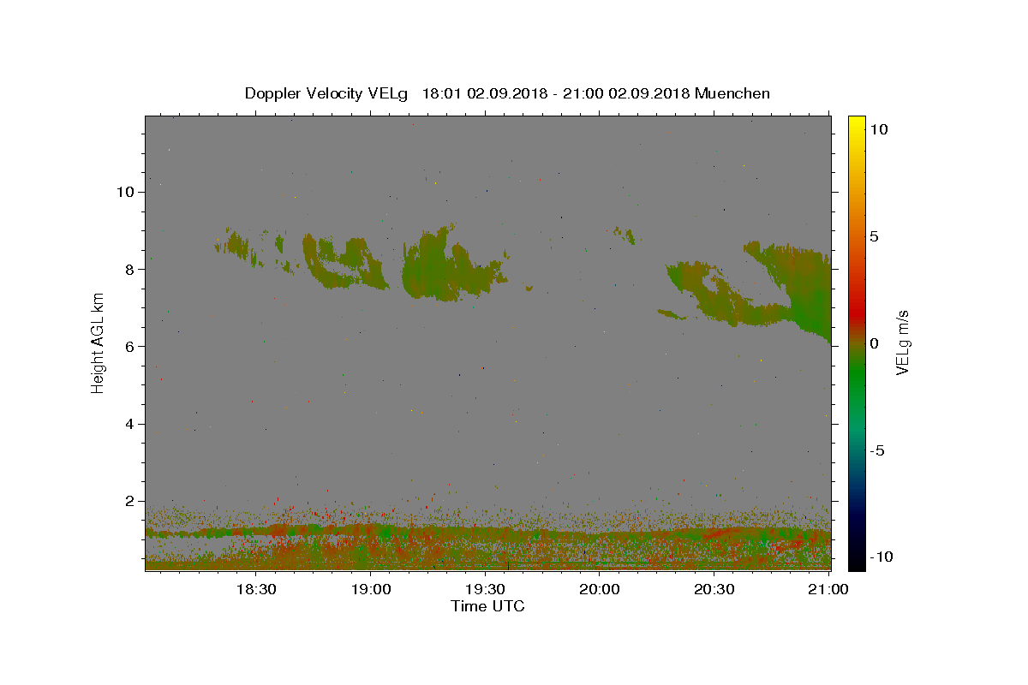1028x685 pixels.
Task: Click the 'Time UTC' x-axis label
Action: [487, 606]
